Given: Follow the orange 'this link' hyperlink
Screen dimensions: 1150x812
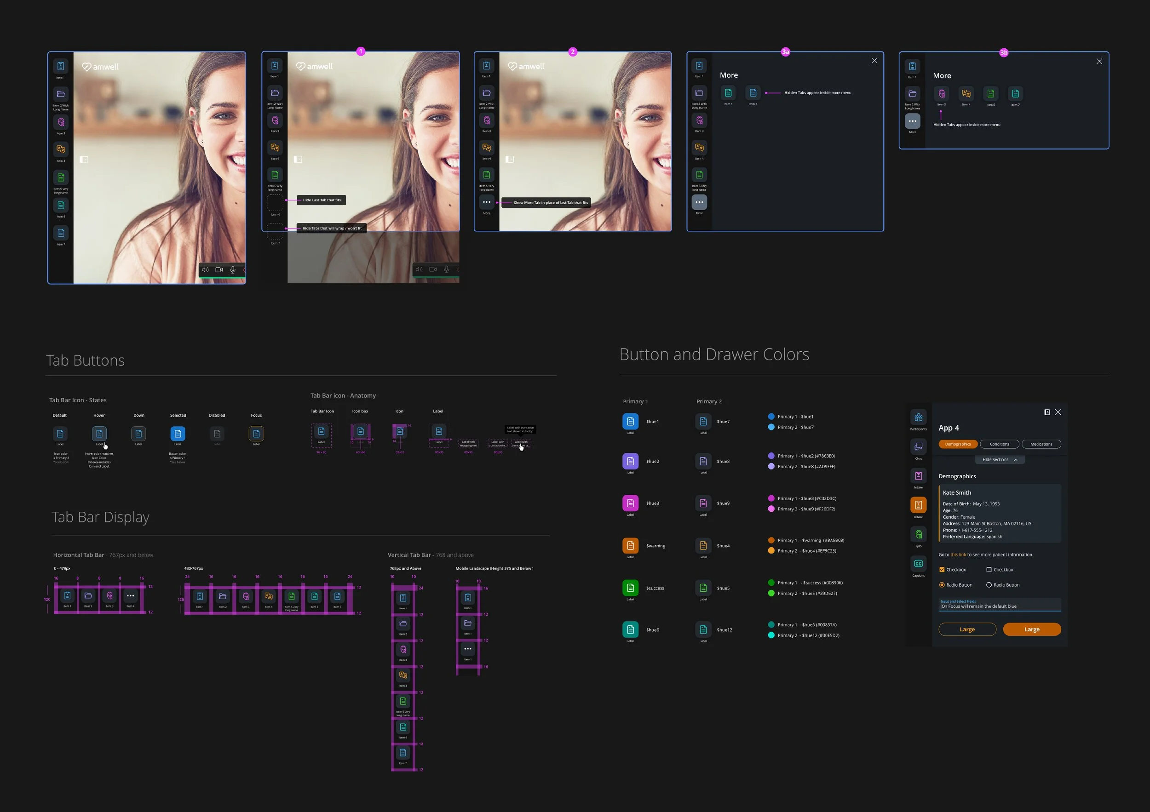Looking at the screenshot, I should [x=958, y=555].
